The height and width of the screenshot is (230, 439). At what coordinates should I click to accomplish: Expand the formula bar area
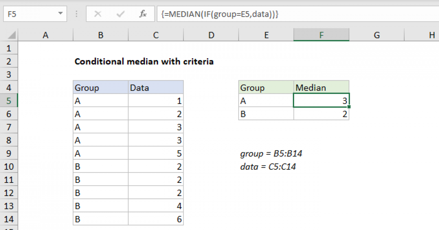435,14
